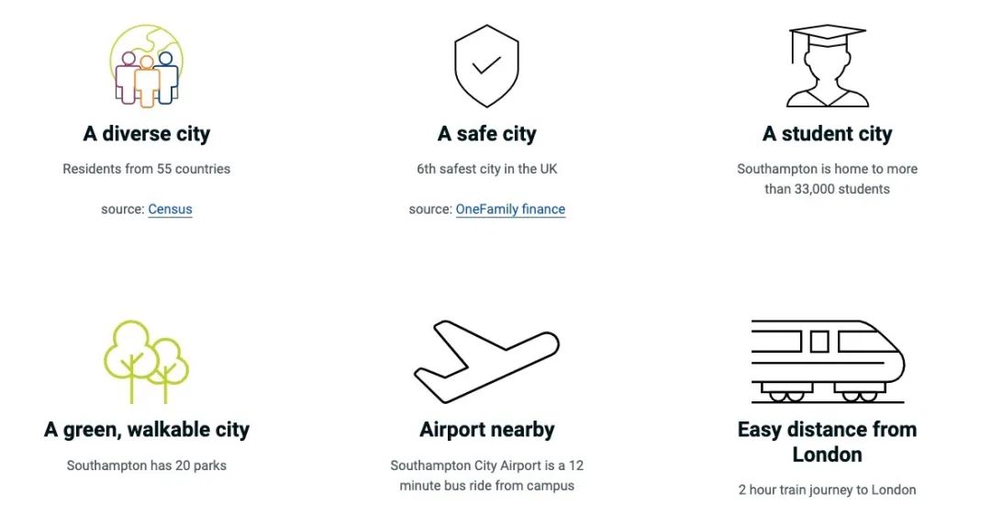Click the green trees park icon
Image resolution: width=991 pixels, height=517 pixels.
coord(147,361)
